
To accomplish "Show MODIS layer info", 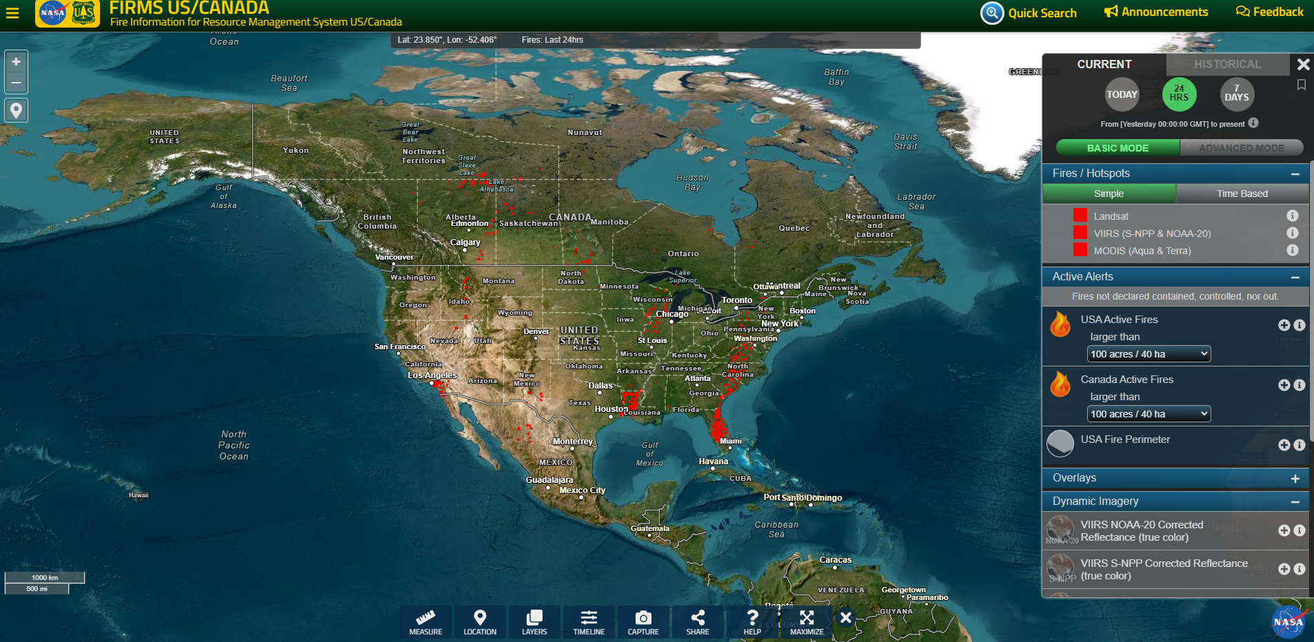I will tap(1293, 250).
